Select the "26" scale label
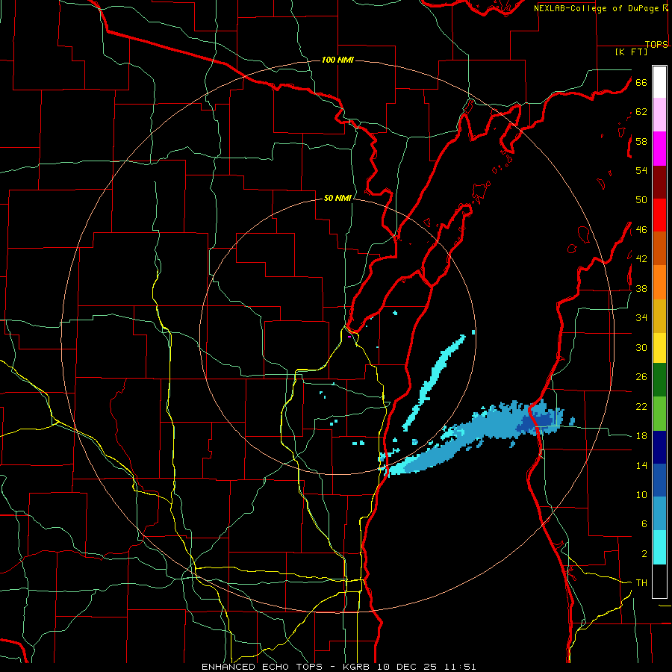672x672 pixels. tap(641, 377)
